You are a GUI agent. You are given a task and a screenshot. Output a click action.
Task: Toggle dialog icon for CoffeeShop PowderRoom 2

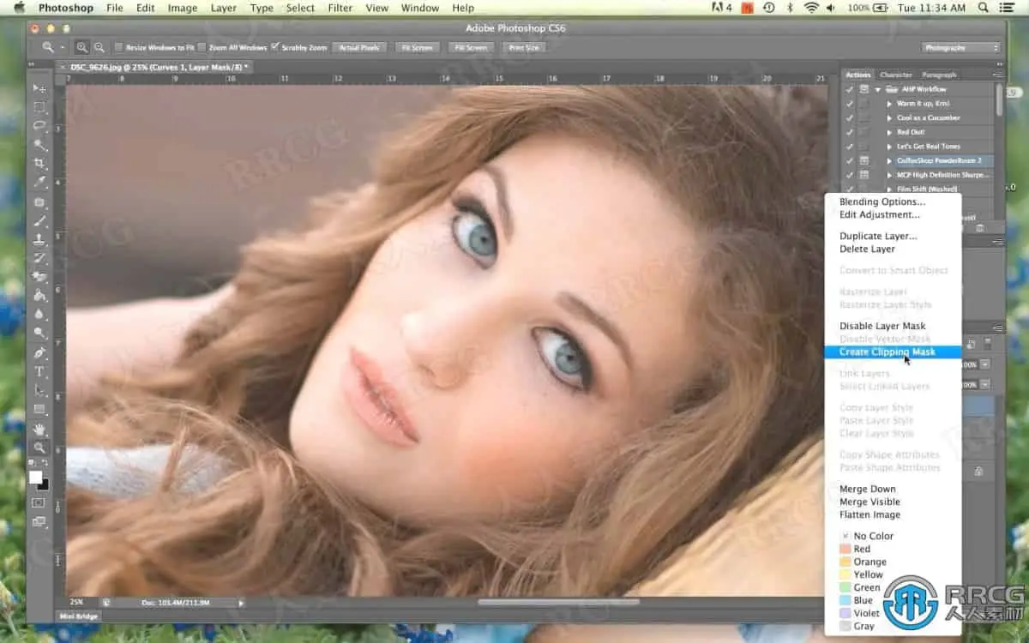pyautogui.click(x=864, y=160)
